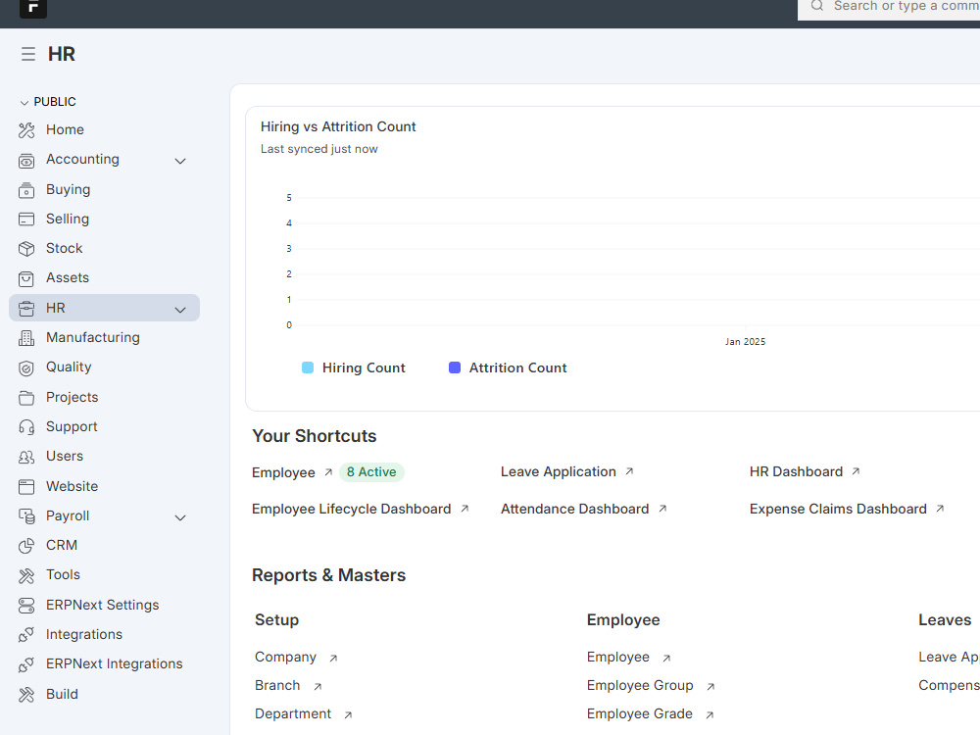Click arrow icon next to Employee shortcut
980x735 pixels.
coord(328,472)
